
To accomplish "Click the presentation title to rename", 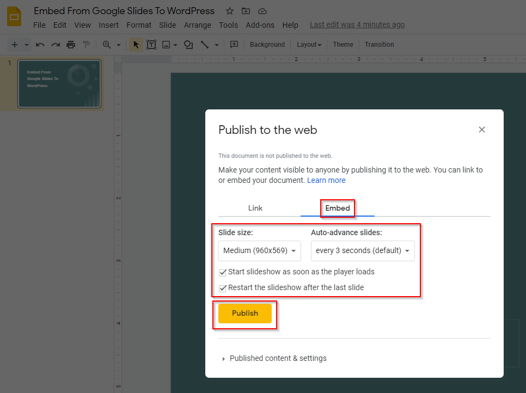I will click(124, 11).
